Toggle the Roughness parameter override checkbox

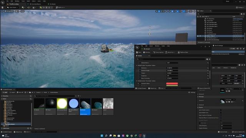coord(140,76)
